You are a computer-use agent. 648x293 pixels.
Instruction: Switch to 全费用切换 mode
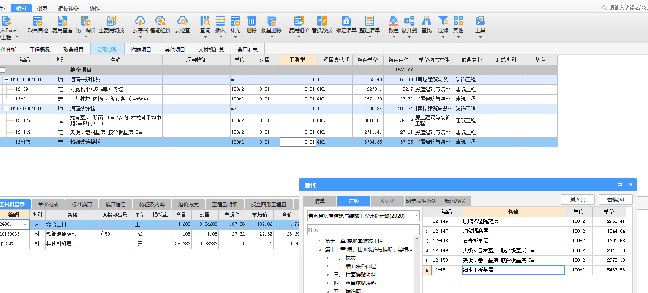[112, 24]
